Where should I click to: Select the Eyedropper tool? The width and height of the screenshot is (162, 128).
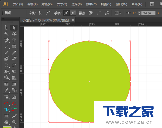click(x=6, y=90)
